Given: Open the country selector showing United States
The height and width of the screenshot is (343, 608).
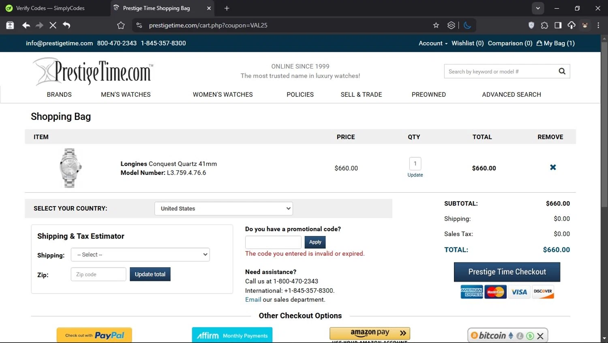Looking at the screenshot, I should (x=224, y=209).
